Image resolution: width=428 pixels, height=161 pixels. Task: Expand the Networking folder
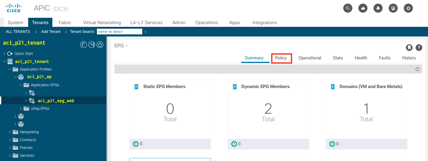tap(10, 132)
